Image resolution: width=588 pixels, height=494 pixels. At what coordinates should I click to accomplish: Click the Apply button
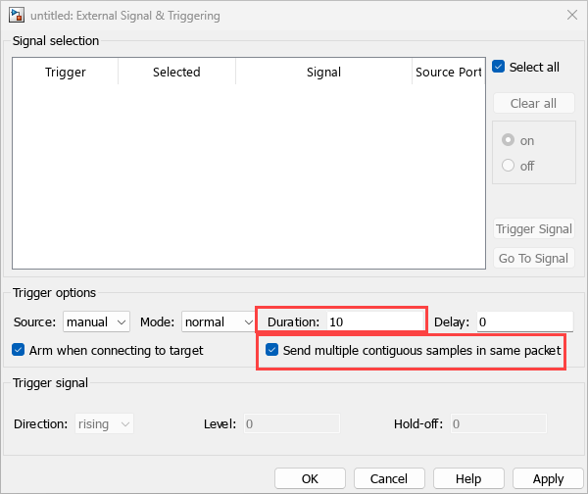(x=548, y=479)
